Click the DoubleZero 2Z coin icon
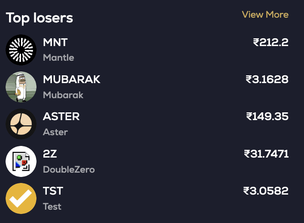This screenshot has height=223, width=304. (21, 161)
